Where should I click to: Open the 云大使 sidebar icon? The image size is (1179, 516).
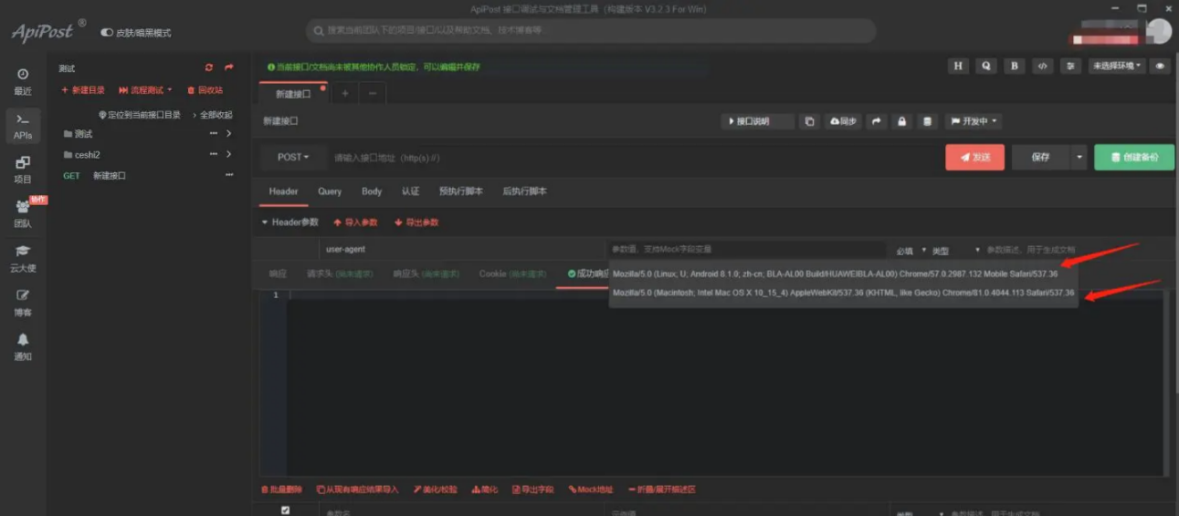click(x=23, y=258)
